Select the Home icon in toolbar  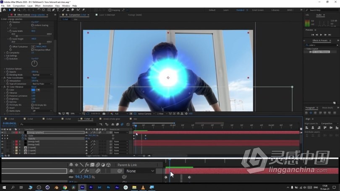tap(4, 10)
